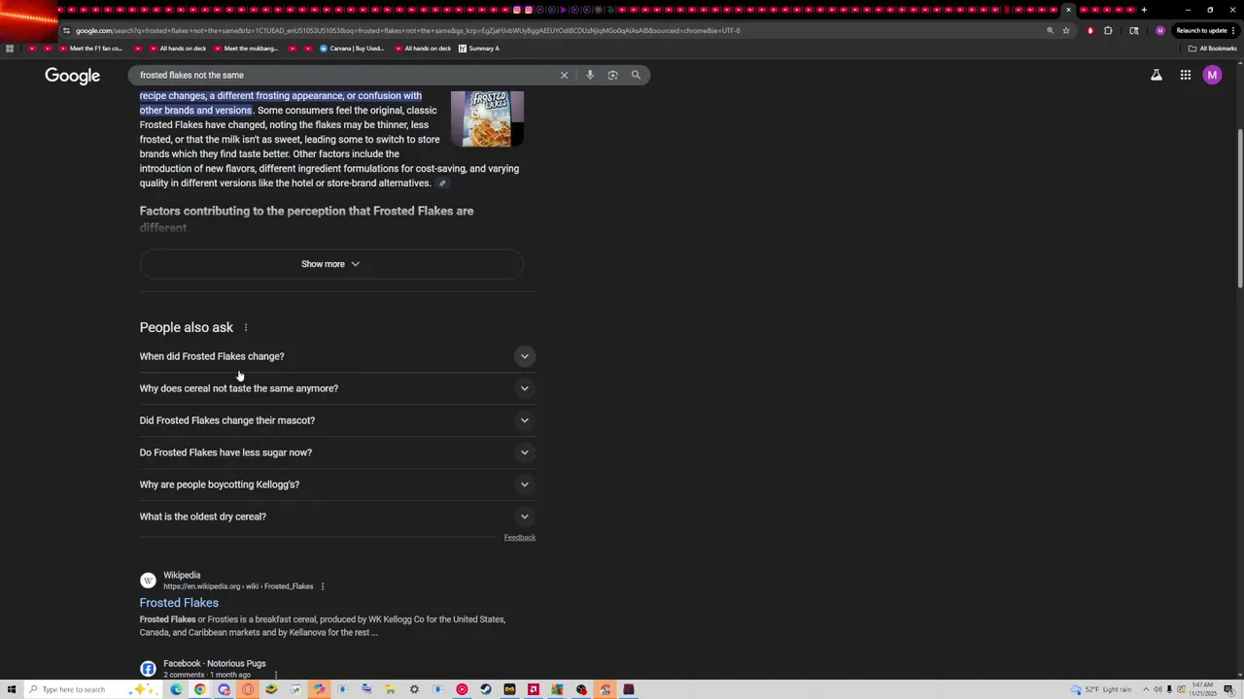1244x699 pixels.
Task: Click the Feedback link under People also ask
Action: [x=520, y=538]
